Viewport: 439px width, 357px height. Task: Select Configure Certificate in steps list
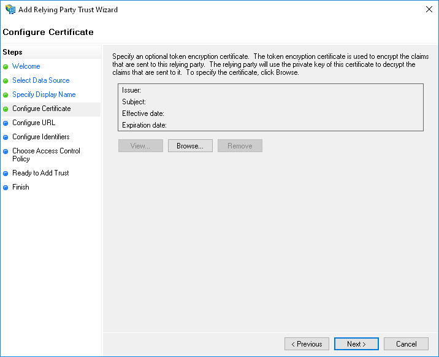pos(42,109)
